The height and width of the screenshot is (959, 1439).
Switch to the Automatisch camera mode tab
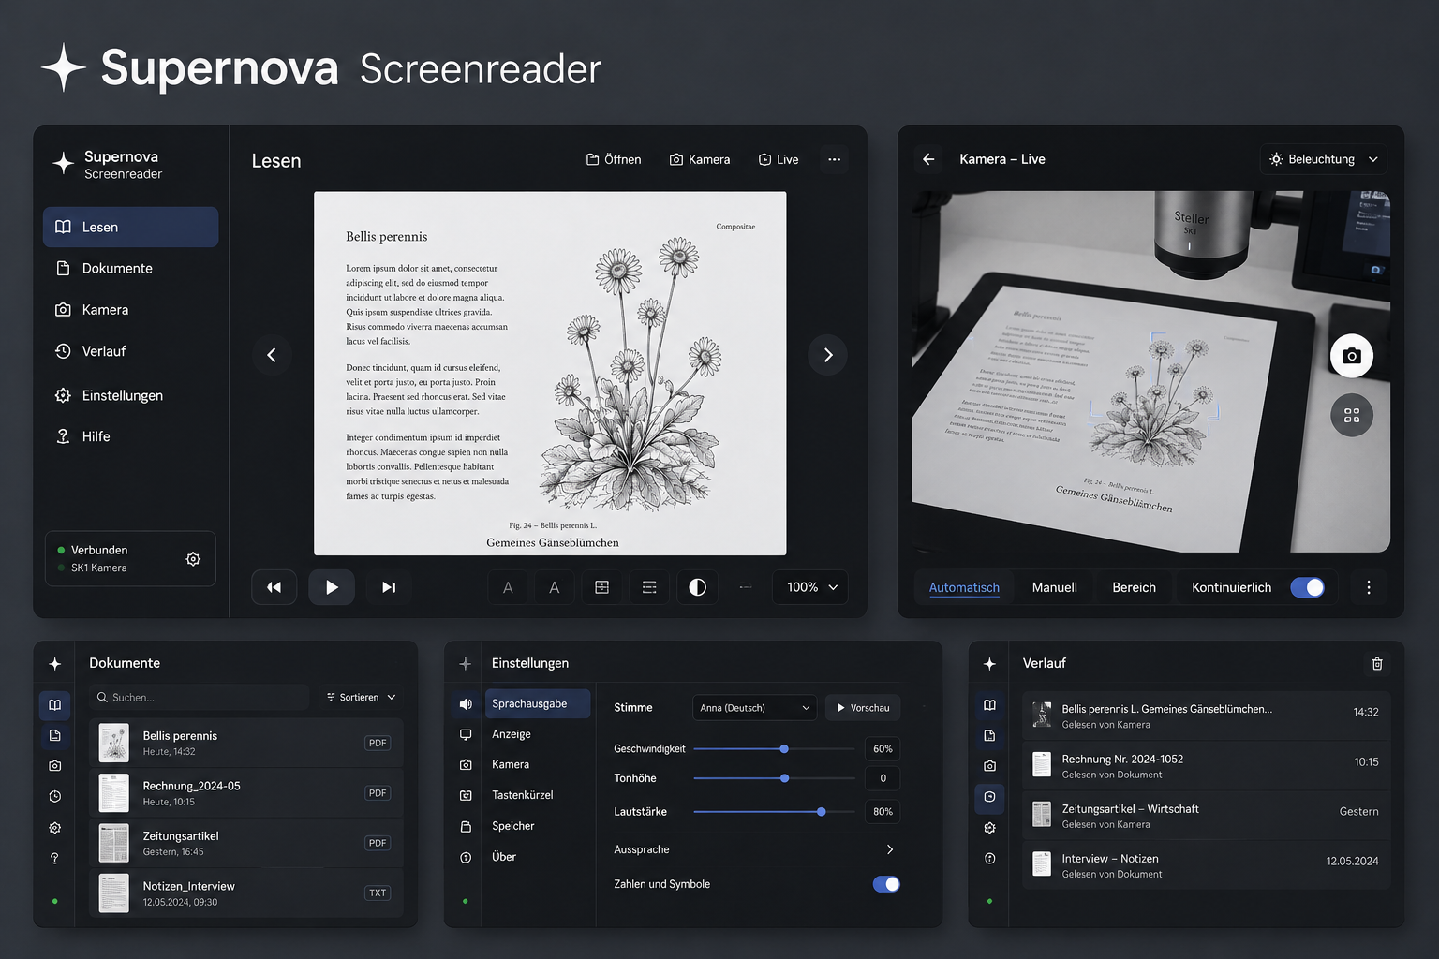tap(964, 587)
